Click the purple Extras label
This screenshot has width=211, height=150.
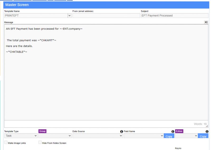(x=179, y=131)
